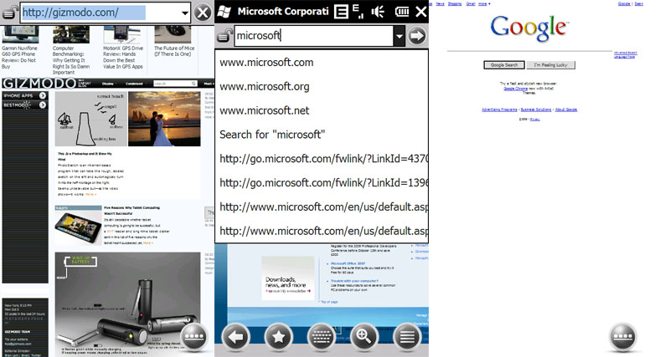Tap the lock icon beside gizmodo.com address
Image resolution: width=670 pixels, height=357 pixels.
pyautogui.click(x=10, y=13)
